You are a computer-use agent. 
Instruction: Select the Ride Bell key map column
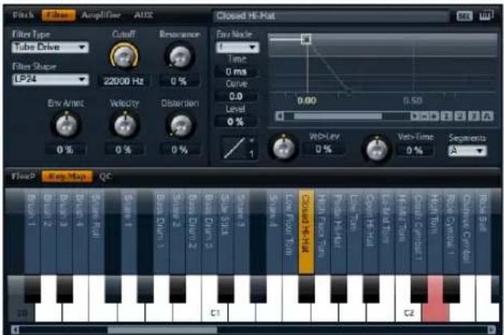(x=483, y=231)
